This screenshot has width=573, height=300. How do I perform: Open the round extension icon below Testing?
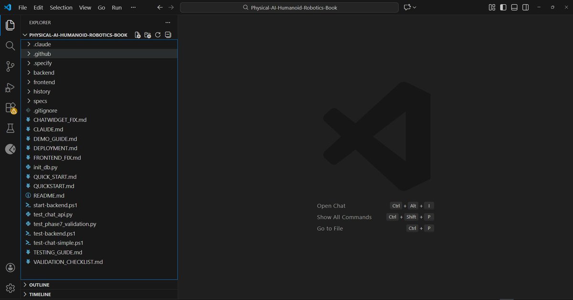(x=10, y=149)
